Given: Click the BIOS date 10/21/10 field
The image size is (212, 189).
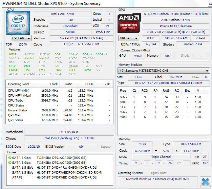Looking at the screenshot, I should click(34, 147).
